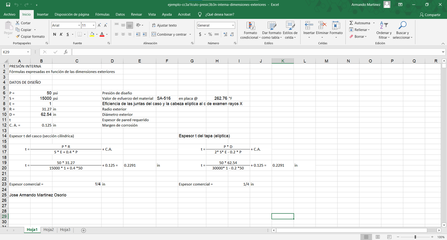Open the Rellenar dropdown

point(360,30)
